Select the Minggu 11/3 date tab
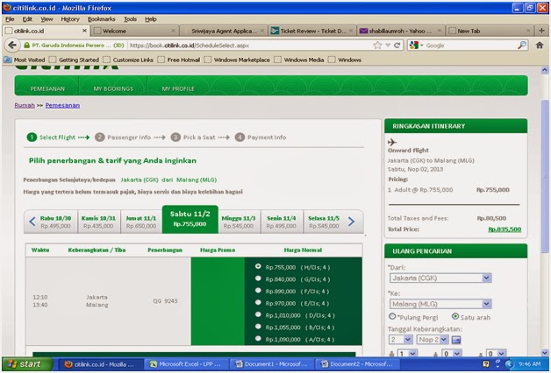551x373 pixels. tap(239, 222)
